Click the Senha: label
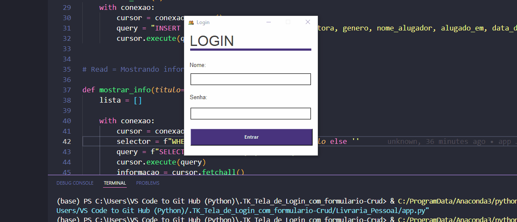This screenshot has height=222, width=517. 198,97
